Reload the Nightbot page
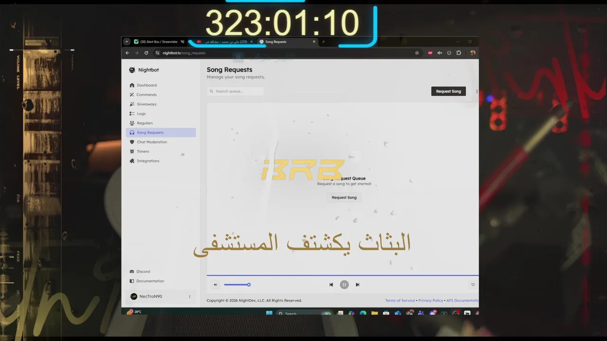 click(146, 53)
